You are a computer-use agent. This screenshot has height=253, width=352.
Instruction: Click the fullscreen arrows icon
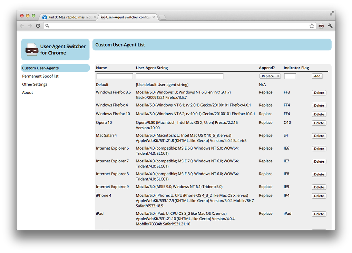[x=332, y=14]
